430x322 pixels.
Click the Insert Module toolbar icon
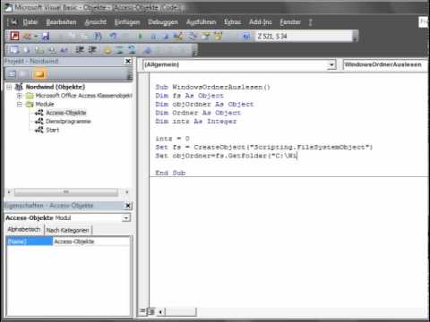coord(28,36)
